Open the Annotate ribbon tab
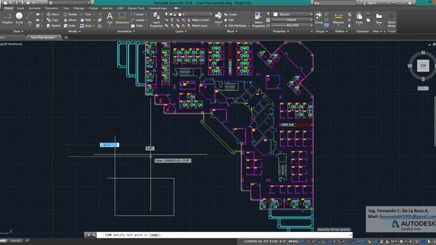 click(x=35, y=8)
